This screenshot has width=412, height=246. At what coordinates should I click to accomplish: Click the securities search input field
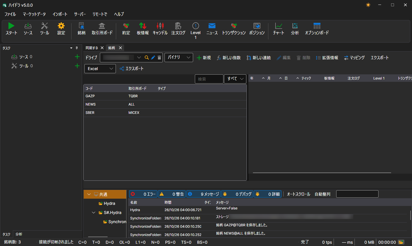tap(209, 79)
